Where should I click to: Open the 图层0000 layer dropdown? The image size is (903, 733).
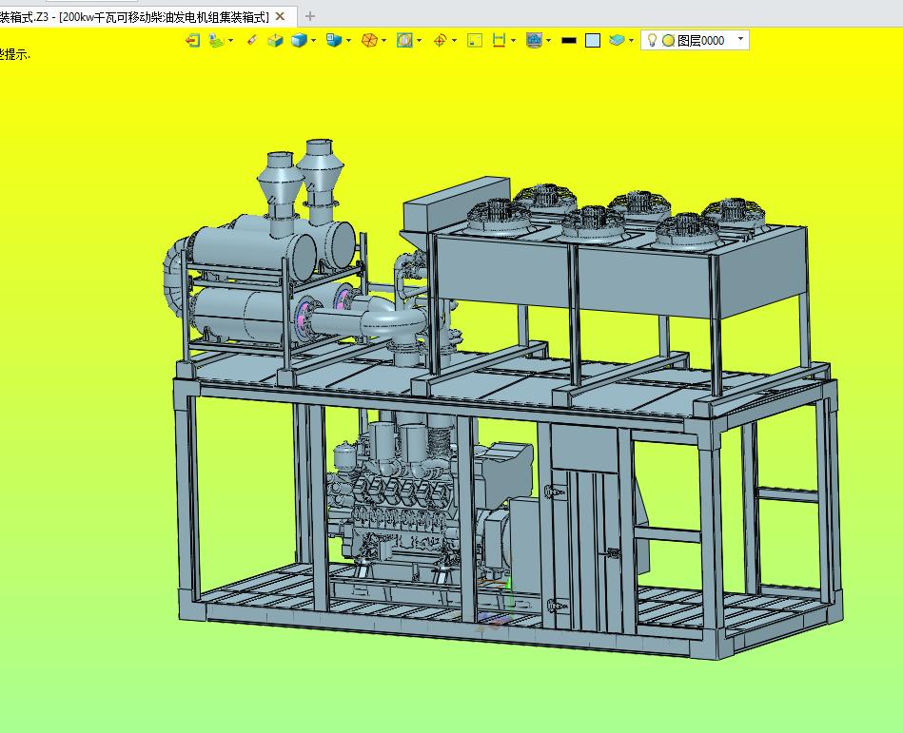(696, 40)
